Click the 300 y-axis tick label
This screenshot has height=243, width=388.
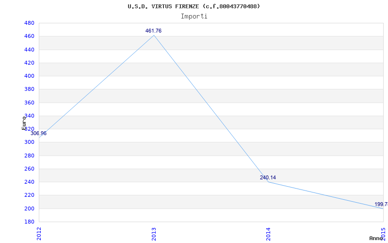[x=29, y=142]
